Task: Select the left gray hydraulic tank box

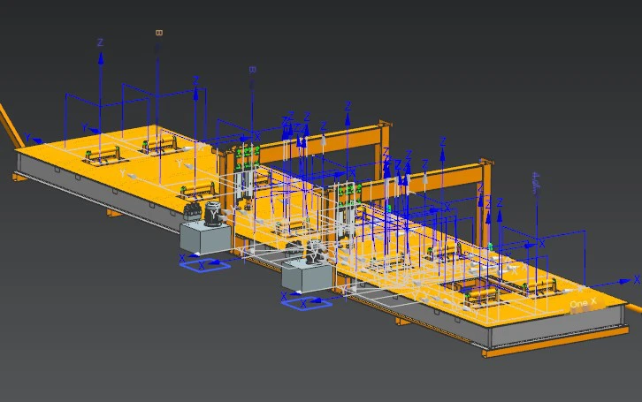Action: click(x=205, y=239)
